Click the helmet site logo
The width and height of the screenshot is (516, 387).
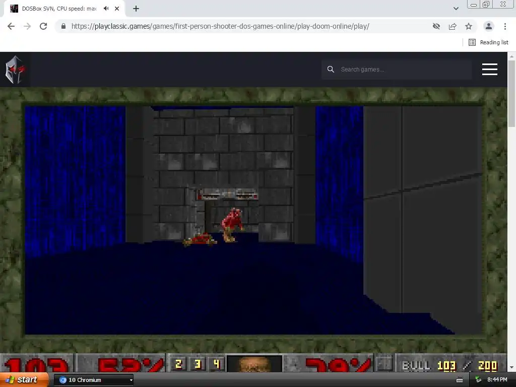(x=15, y=70)
